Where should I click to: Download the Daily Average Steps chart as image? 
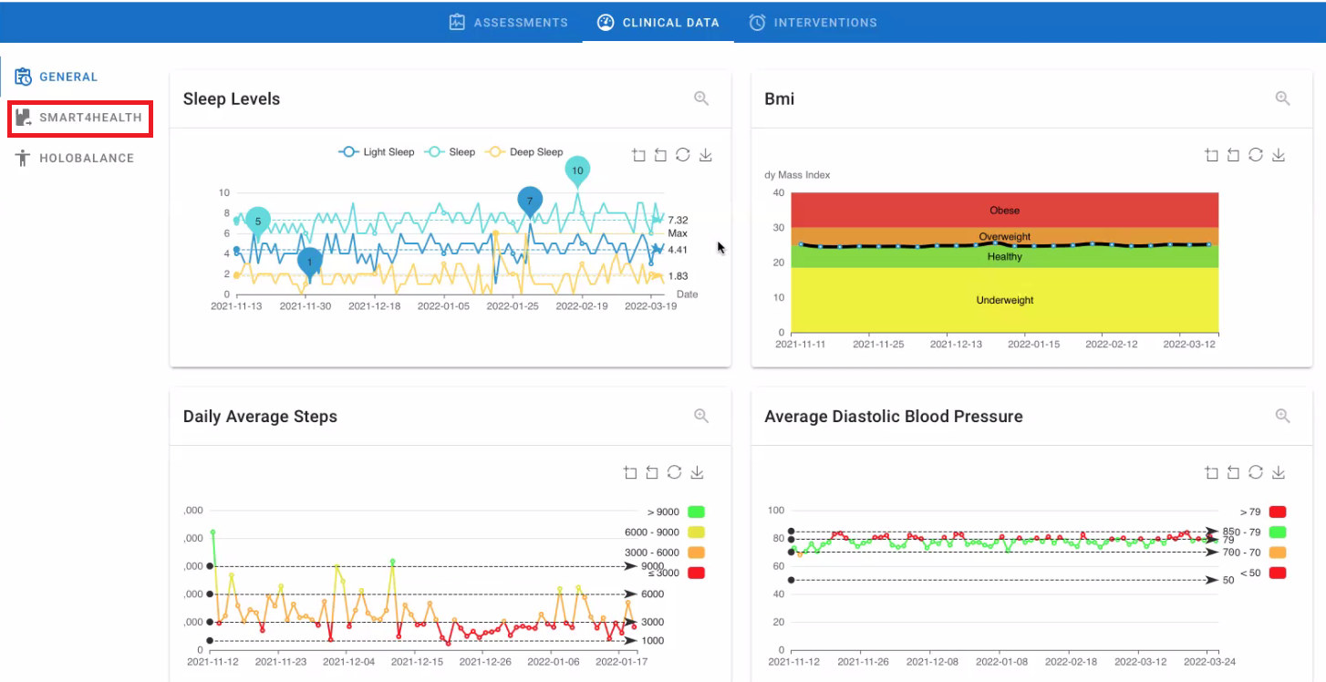coord(697,472)
